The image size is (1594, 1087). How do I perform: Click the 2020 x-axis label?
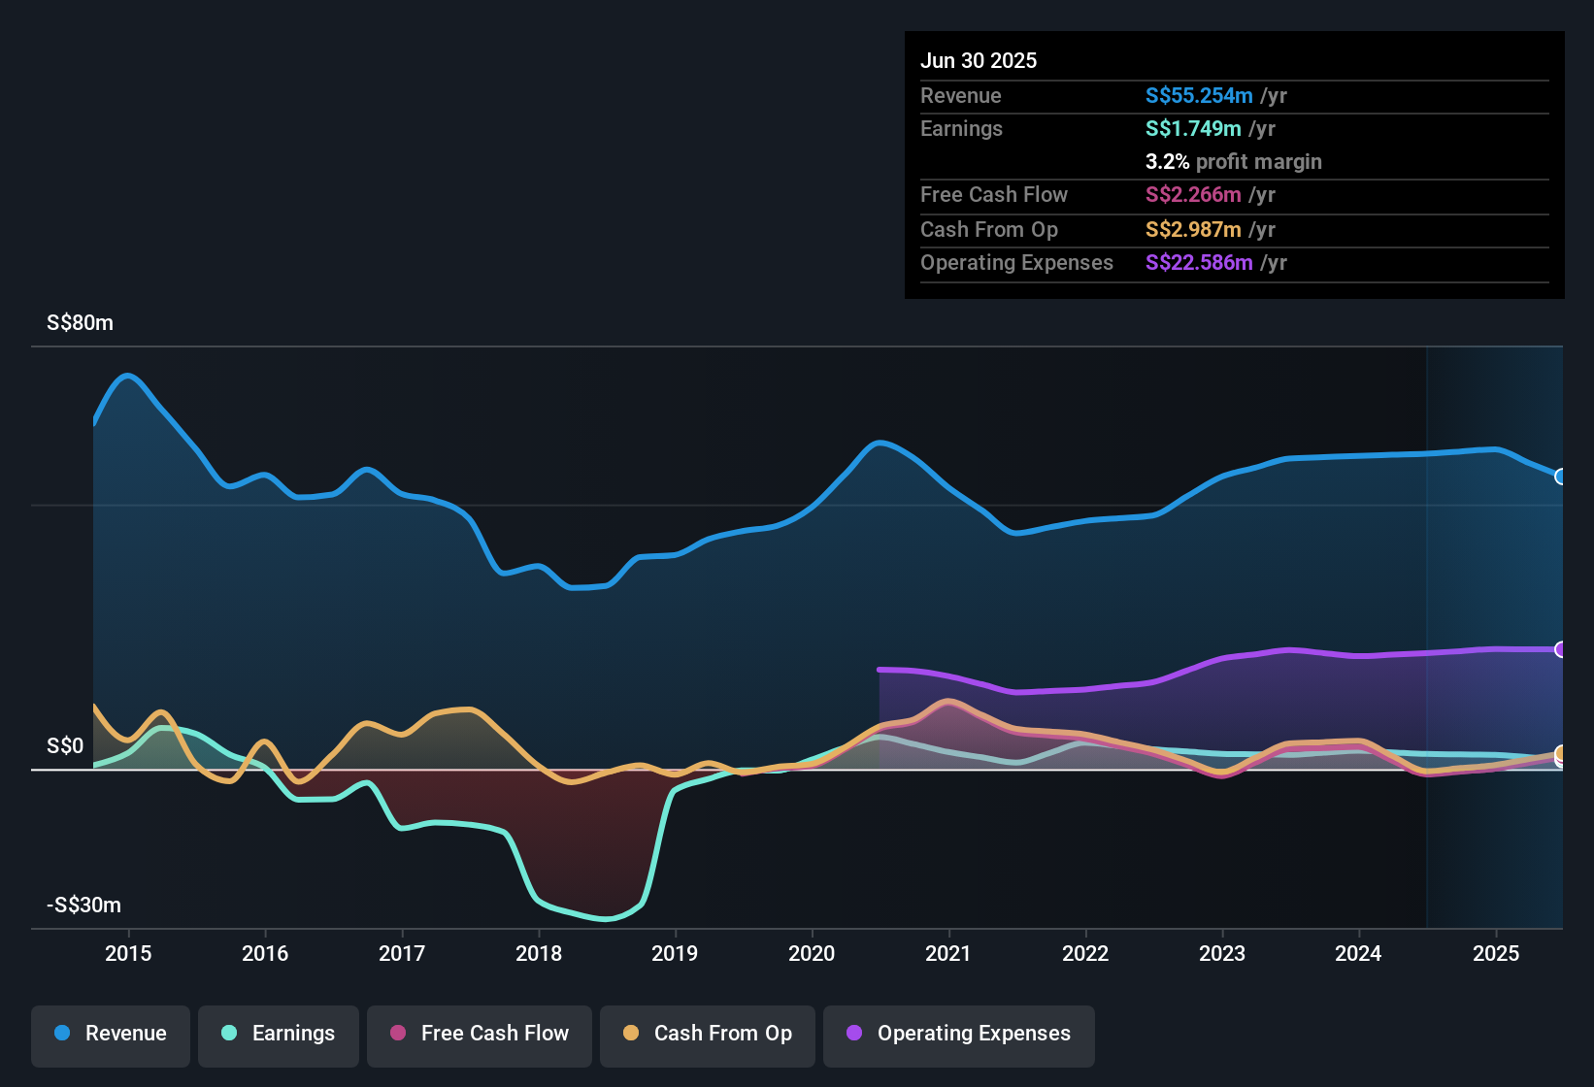(x=812, y=953)
